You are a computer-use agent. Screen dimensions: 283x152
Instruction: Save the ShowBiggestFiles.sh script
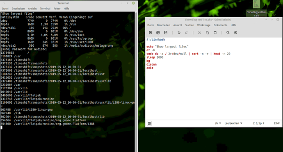pyautogui.click(x=166, y=33)
